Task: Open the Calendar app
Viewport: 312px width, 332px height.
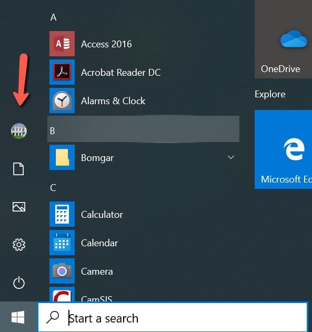Action: pyautogui.click(x=144, y=243)
